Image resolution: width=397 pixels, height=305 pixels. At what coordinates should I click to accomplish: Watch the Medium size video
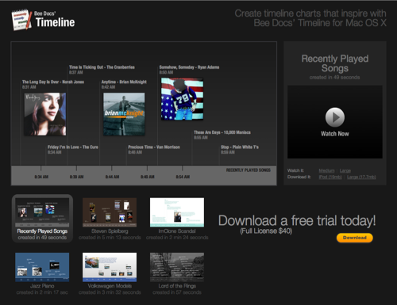(x=326, y=170)
